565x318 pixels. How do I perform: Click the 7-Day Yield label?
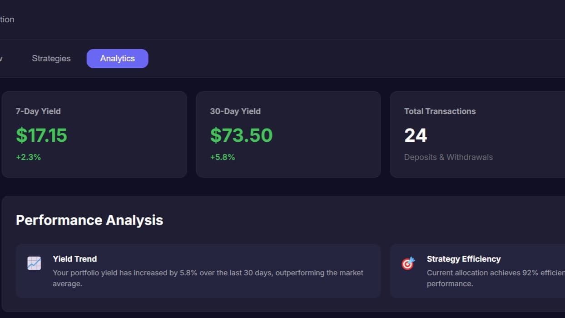(x=38, y=111)
